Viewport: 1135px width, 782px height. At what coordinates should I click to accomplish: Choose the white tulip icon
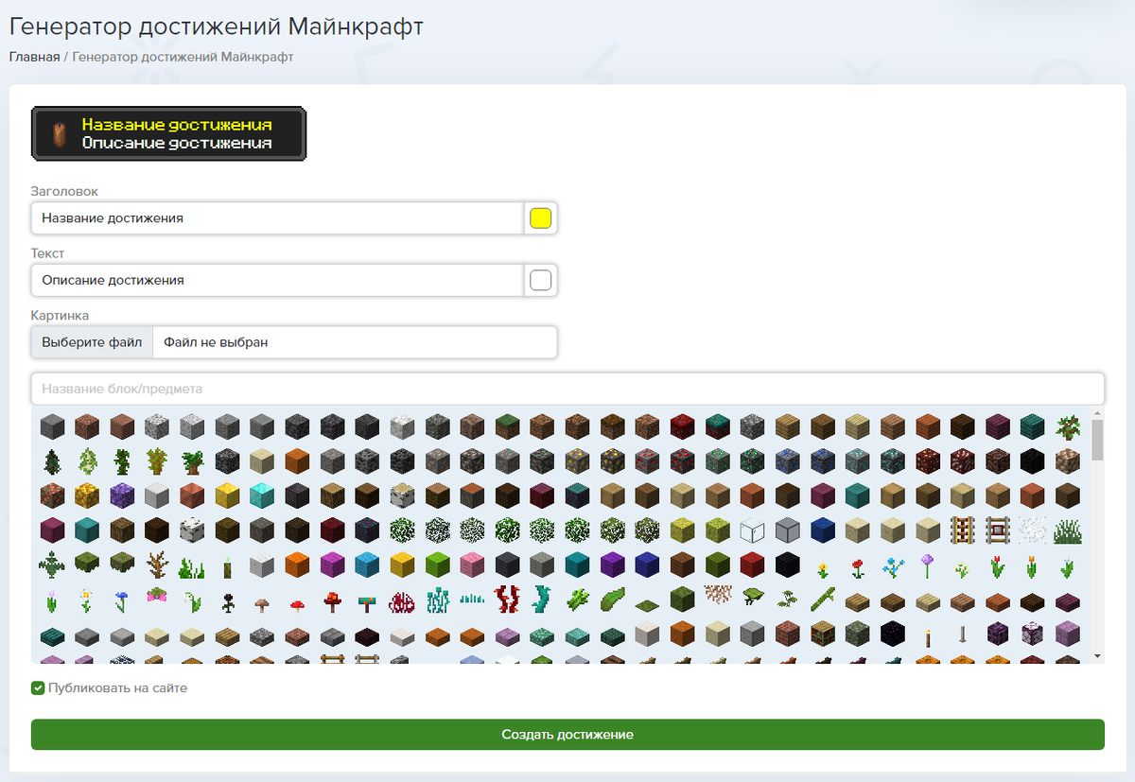pos(1068,567)
